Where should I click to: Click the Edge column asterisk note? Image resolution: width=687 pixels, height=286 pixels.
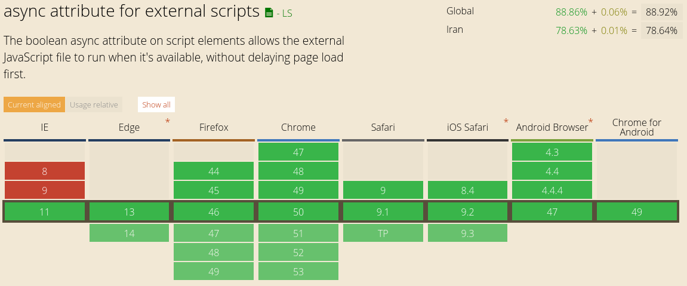click(167, 121)
